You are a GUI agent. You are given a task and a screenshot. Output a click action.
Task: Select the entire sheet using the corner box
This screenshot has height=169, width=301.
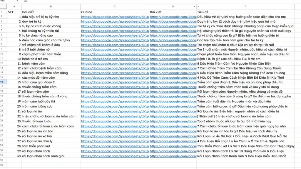(4, 6)
